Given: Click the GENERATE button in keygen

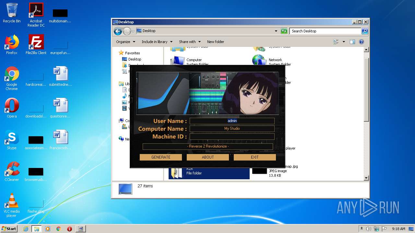Looking at the screenshot, I should [x=161, y=157].
